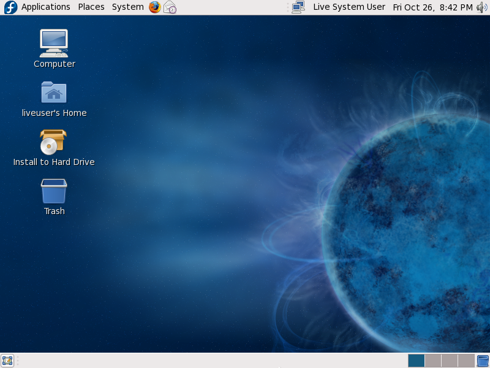Select the active first workspace
The height and width of the screenshot is (368, 490).
(x=417, y=361)
